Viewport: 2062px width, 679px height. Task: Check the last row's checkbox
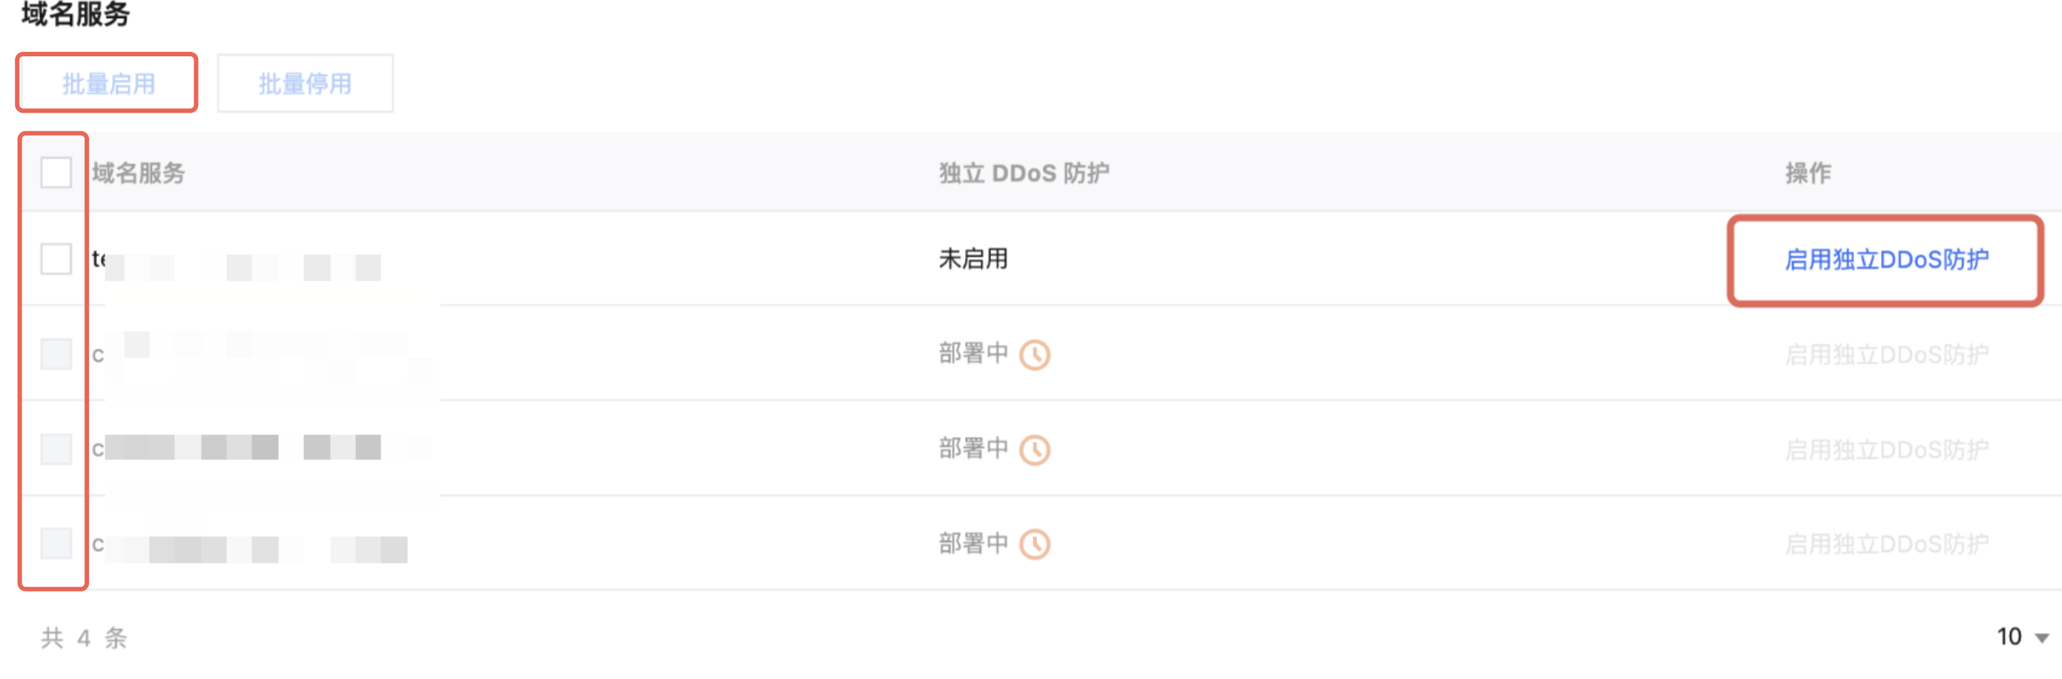[x=56, y=544]
